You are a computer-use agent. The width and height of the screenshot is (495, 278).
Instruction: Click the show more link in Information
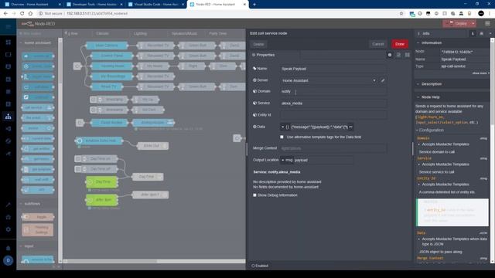[481, 73]
